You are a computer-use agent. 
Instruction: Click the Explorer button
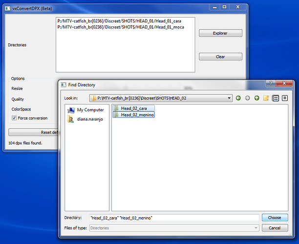220,33
